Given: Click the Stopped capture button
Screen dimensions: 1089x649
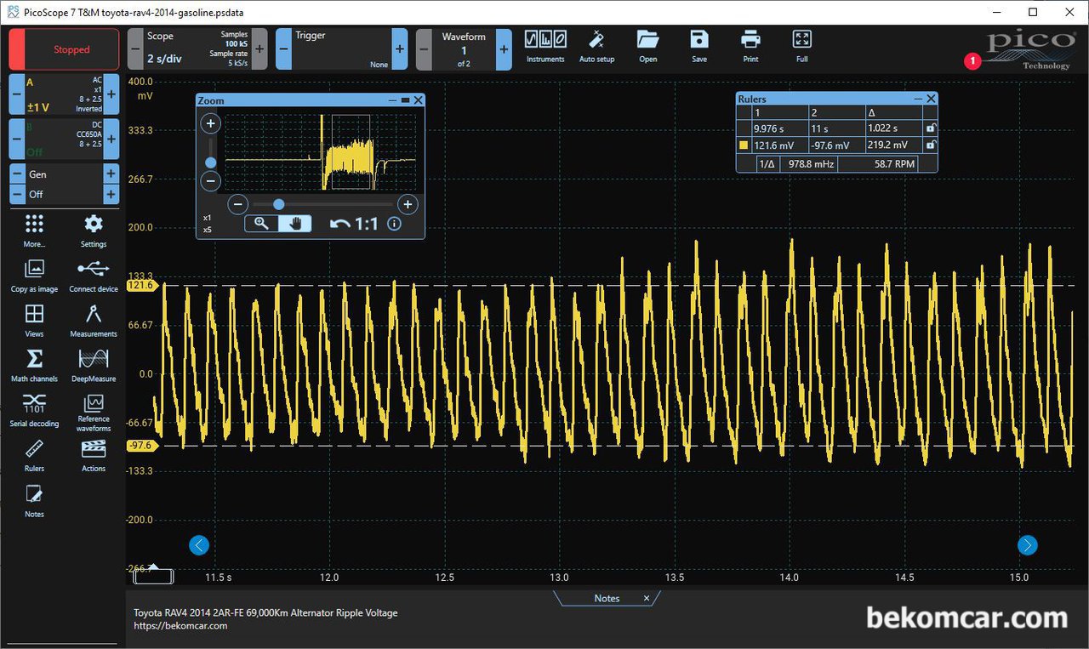Looking at the screenshot, I should 64,49.
